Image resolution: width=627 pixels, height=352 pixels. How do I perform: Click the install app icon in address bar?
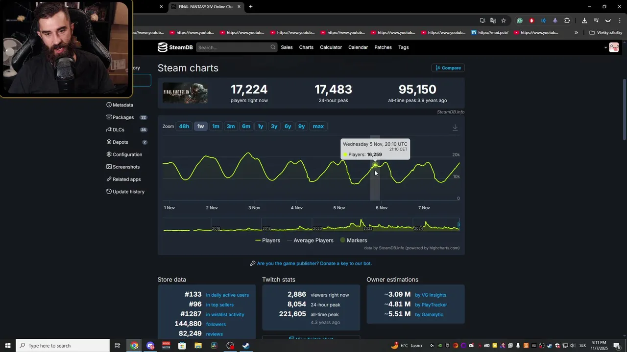(482, 21)
